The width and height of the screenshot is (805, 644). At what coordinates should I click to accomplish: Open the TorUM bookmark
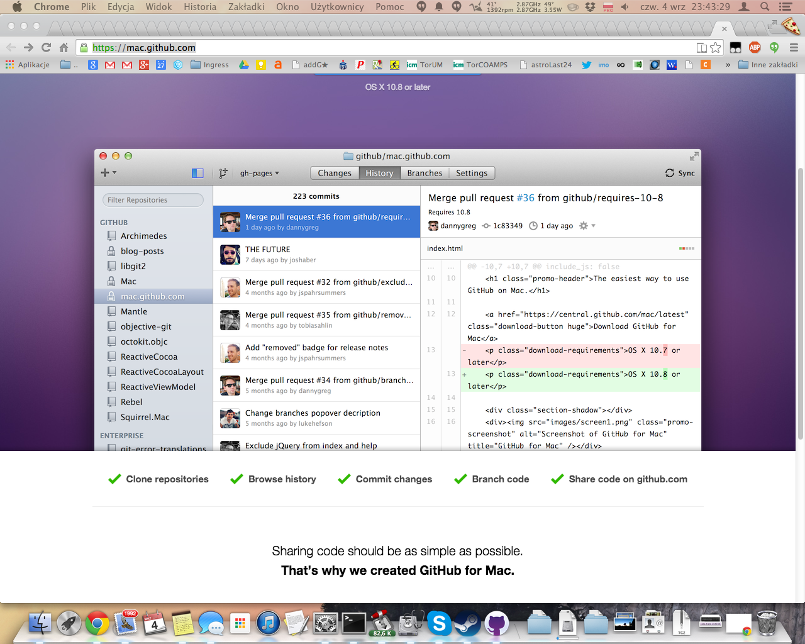point(425,65)
